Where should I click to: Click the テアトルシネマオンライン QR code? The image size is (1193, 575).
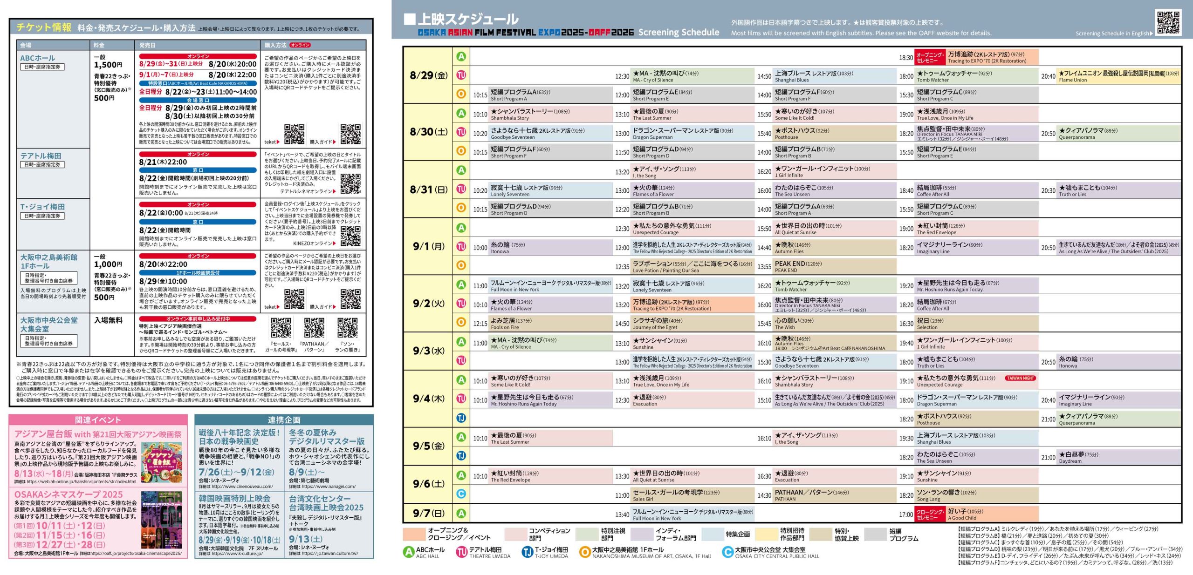(x=350, y=184)
